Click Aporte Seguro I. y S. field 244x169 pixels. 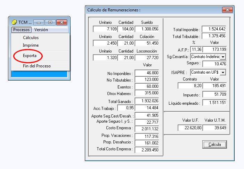point(147,122)
